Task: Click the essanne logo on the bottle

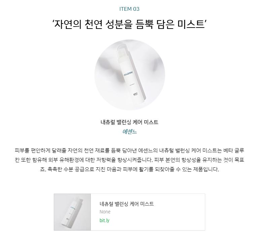Action: point(128,73)
